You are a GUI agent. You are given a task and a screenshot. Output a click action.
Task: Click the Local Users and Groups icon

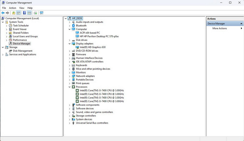pos(10,36)
